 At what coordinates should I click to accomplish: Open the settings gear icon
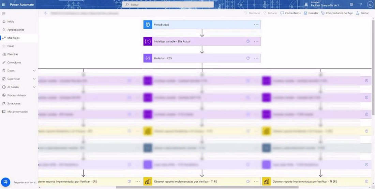(351, 4)
